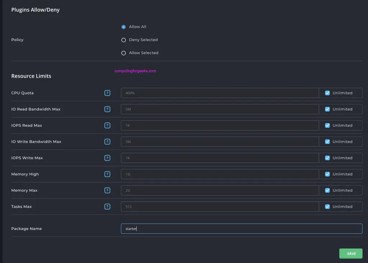This screenshot has width=368, height=263.
Task: Open help icon for Memory Max
Action: (x=107, y=190)
